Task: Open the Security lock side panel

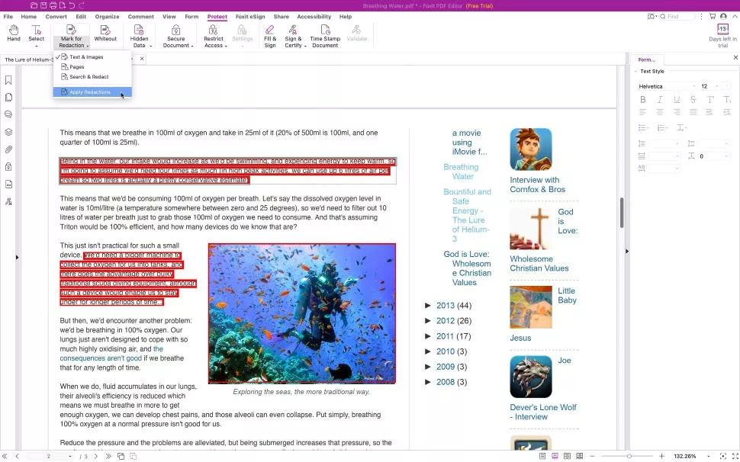Action: (x=8, y=167)
